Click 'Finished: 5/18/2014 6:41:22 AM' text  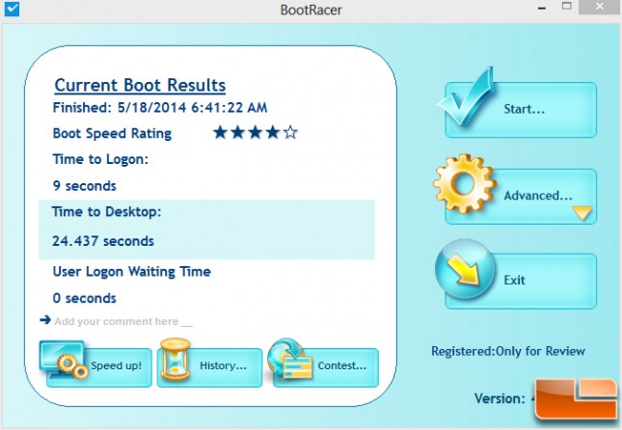(x=160, y=108)
